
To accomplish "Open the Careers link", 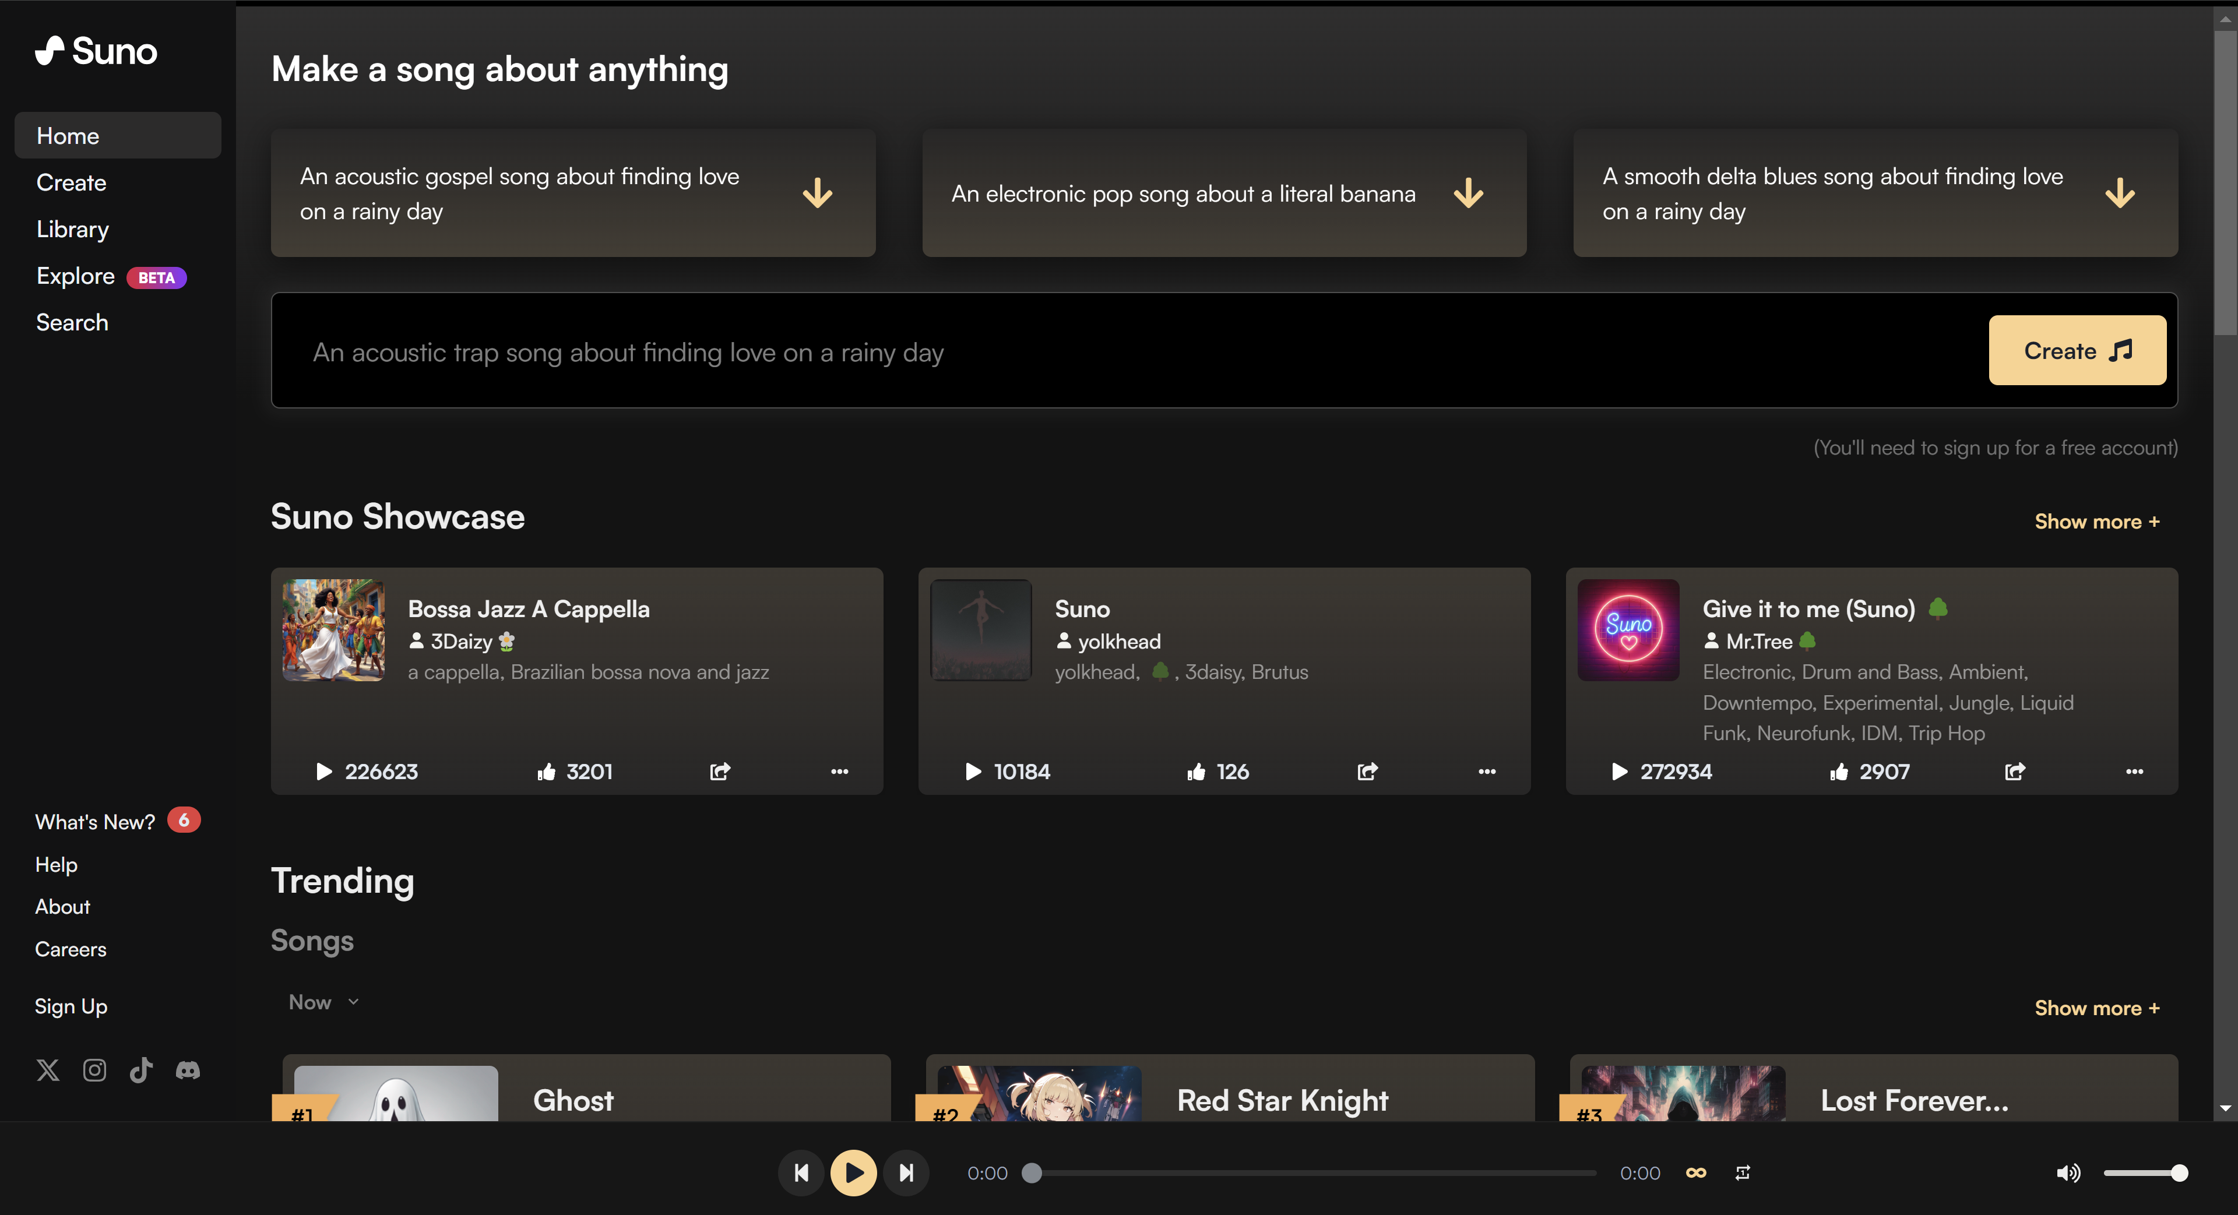I will coord(71,948).
